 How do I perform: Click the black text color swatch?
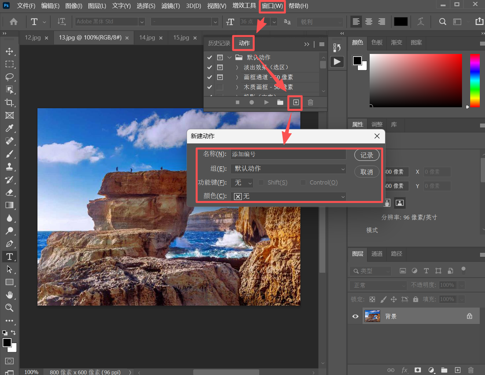(x=401, y=22)
